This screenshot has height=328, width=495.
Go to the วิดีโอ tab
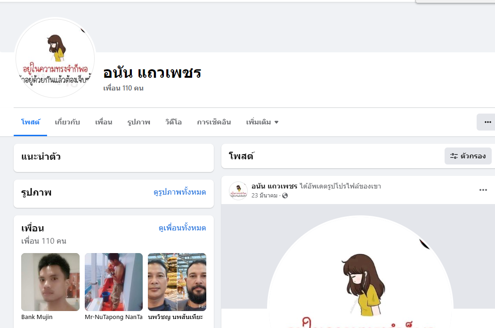173,122
